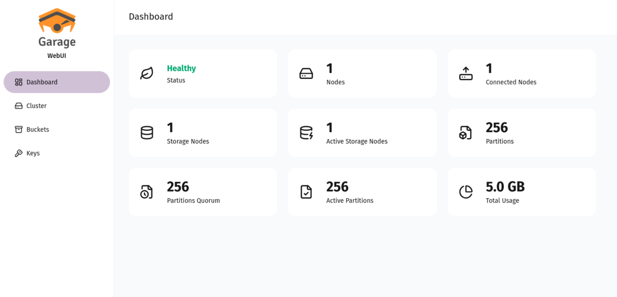Click the file box icon beside Partitions
Screen dimensions: 617x297
point(465,133)
